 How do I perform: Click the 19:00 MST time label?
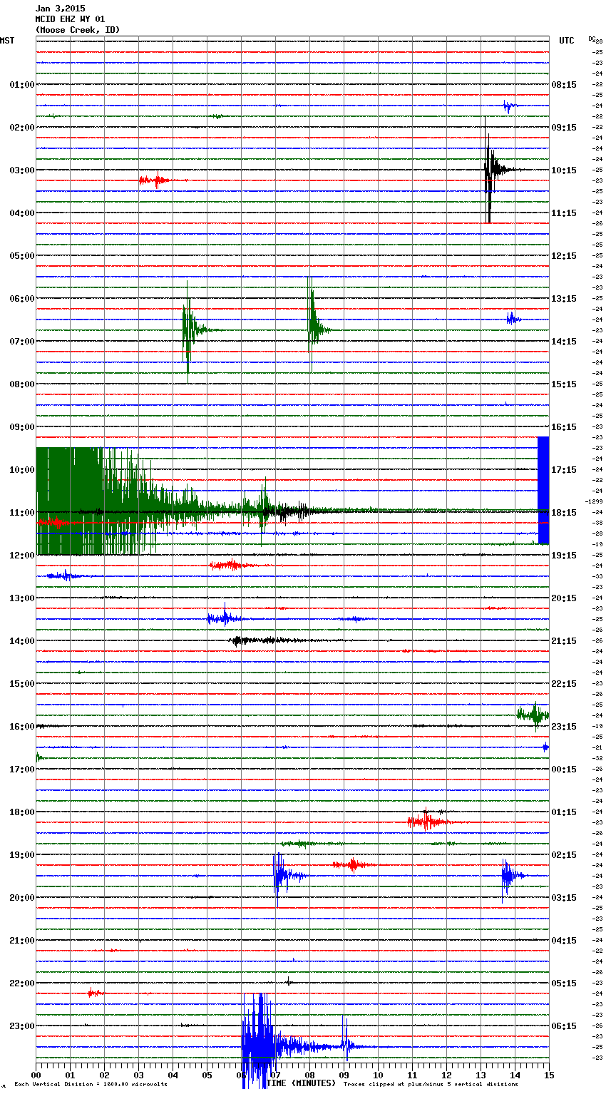point(22,854)
